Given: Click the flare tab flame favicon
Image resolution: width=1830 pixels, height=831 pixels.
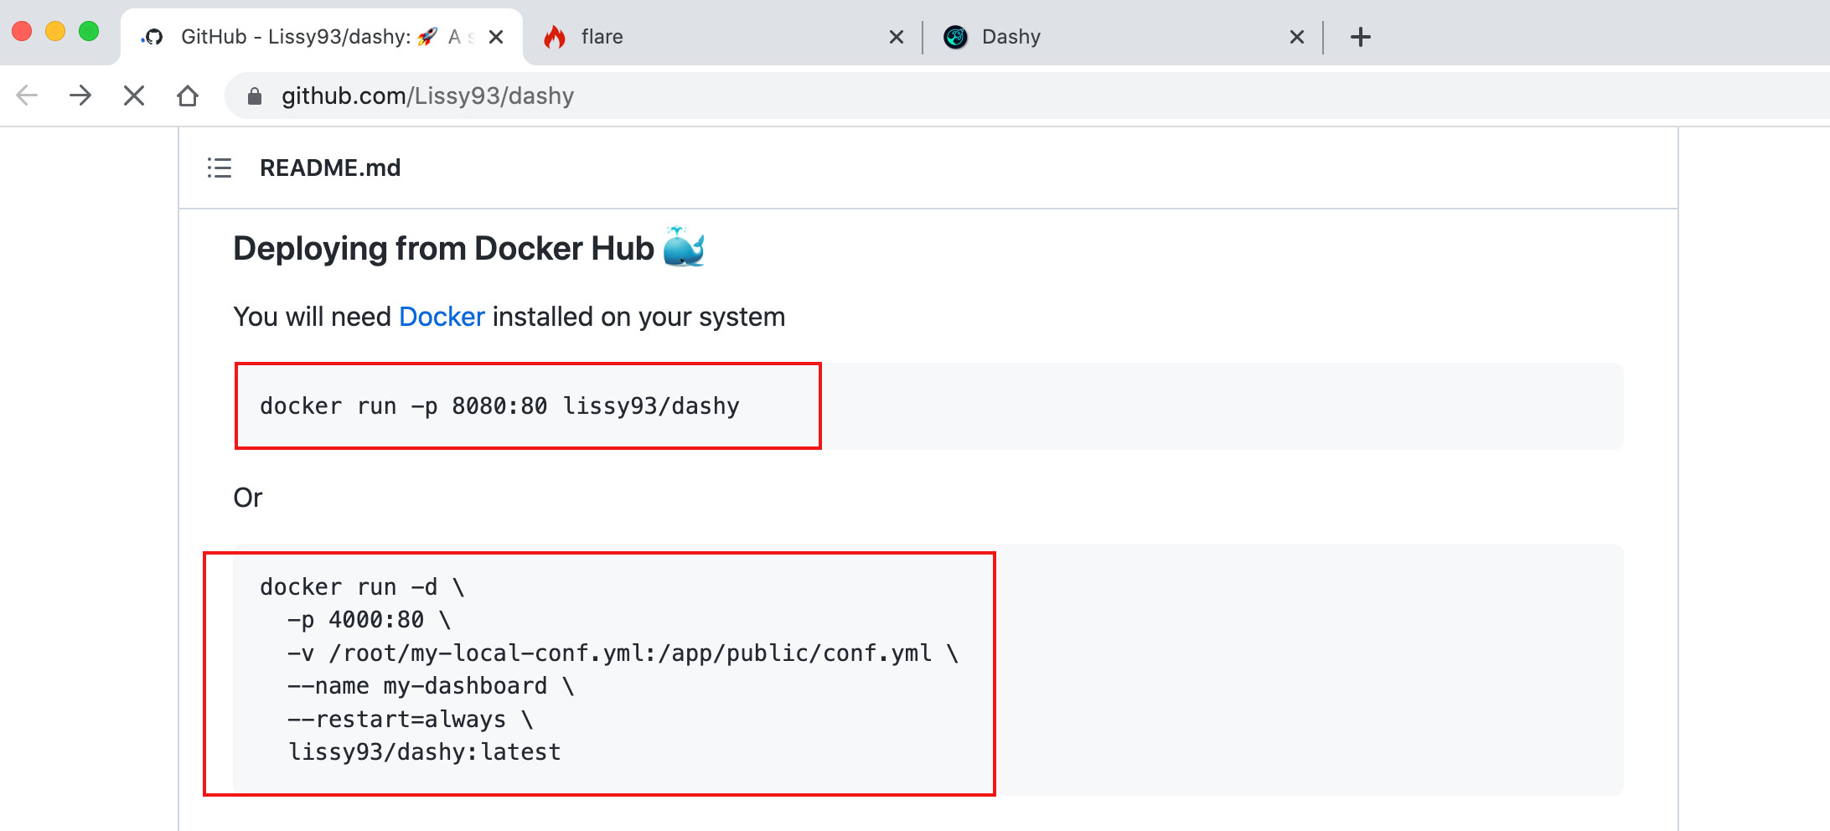Looking at the screenshot, I should tap(555, 37).
